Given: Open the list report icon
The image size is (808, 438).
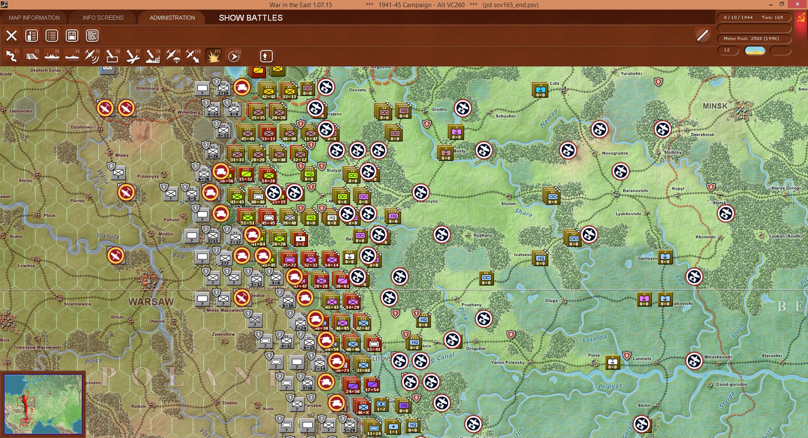Looking at the screenshot, I should tap(52, 36).
